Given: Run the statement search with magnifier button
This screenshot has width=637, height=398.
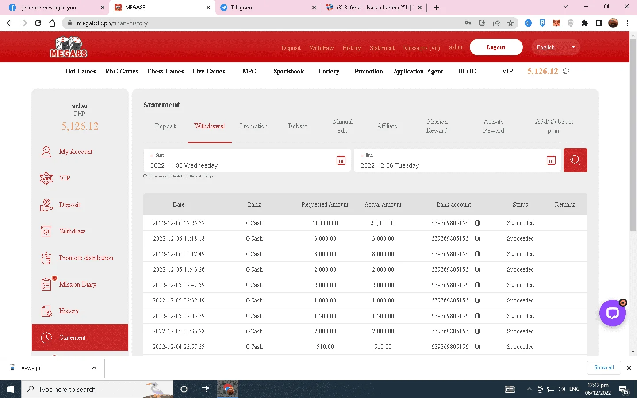Looking at the screenshot, I should click(575, 160).
